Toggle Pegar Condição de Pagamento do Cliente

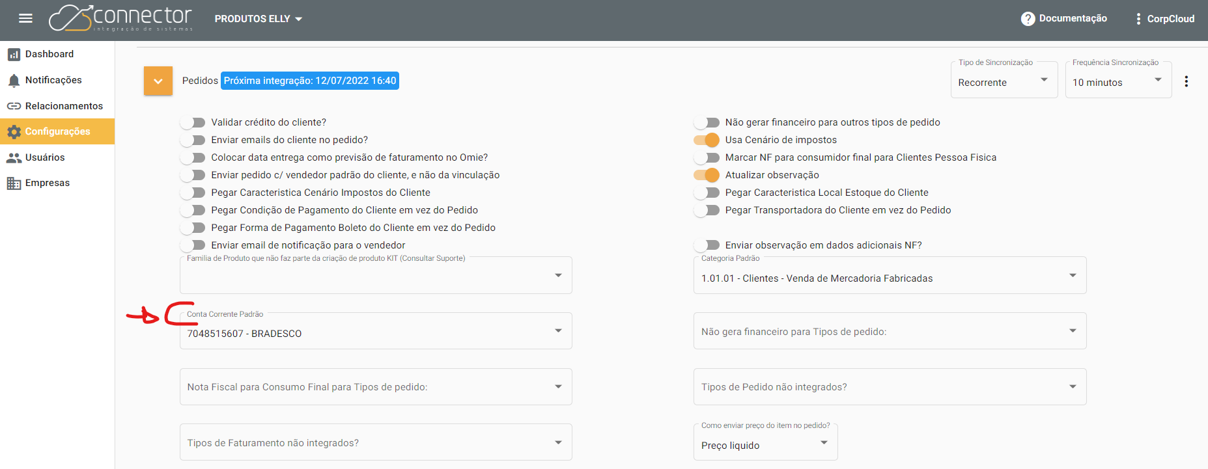coord(193,210)
